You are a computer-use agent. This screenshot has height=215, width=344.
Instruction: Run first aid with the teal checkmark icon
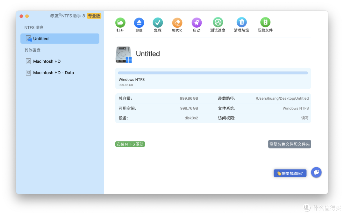coord(158,23)
